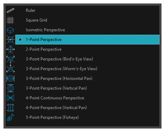The image size is (165, 132).
Task: Select Isometric Perspective menu entry
Action: (87, 30)
